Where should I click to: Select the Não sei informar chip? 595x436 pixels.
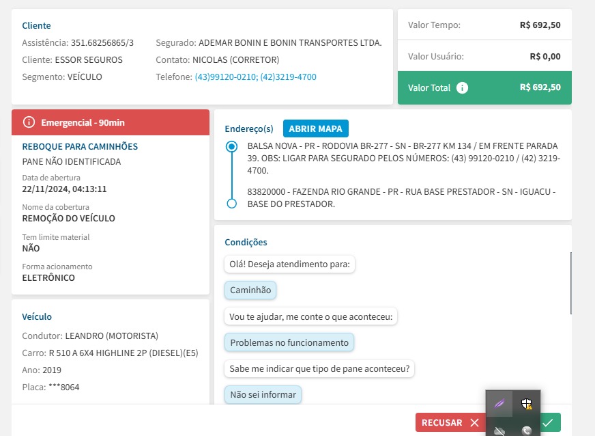pos(263,394)
